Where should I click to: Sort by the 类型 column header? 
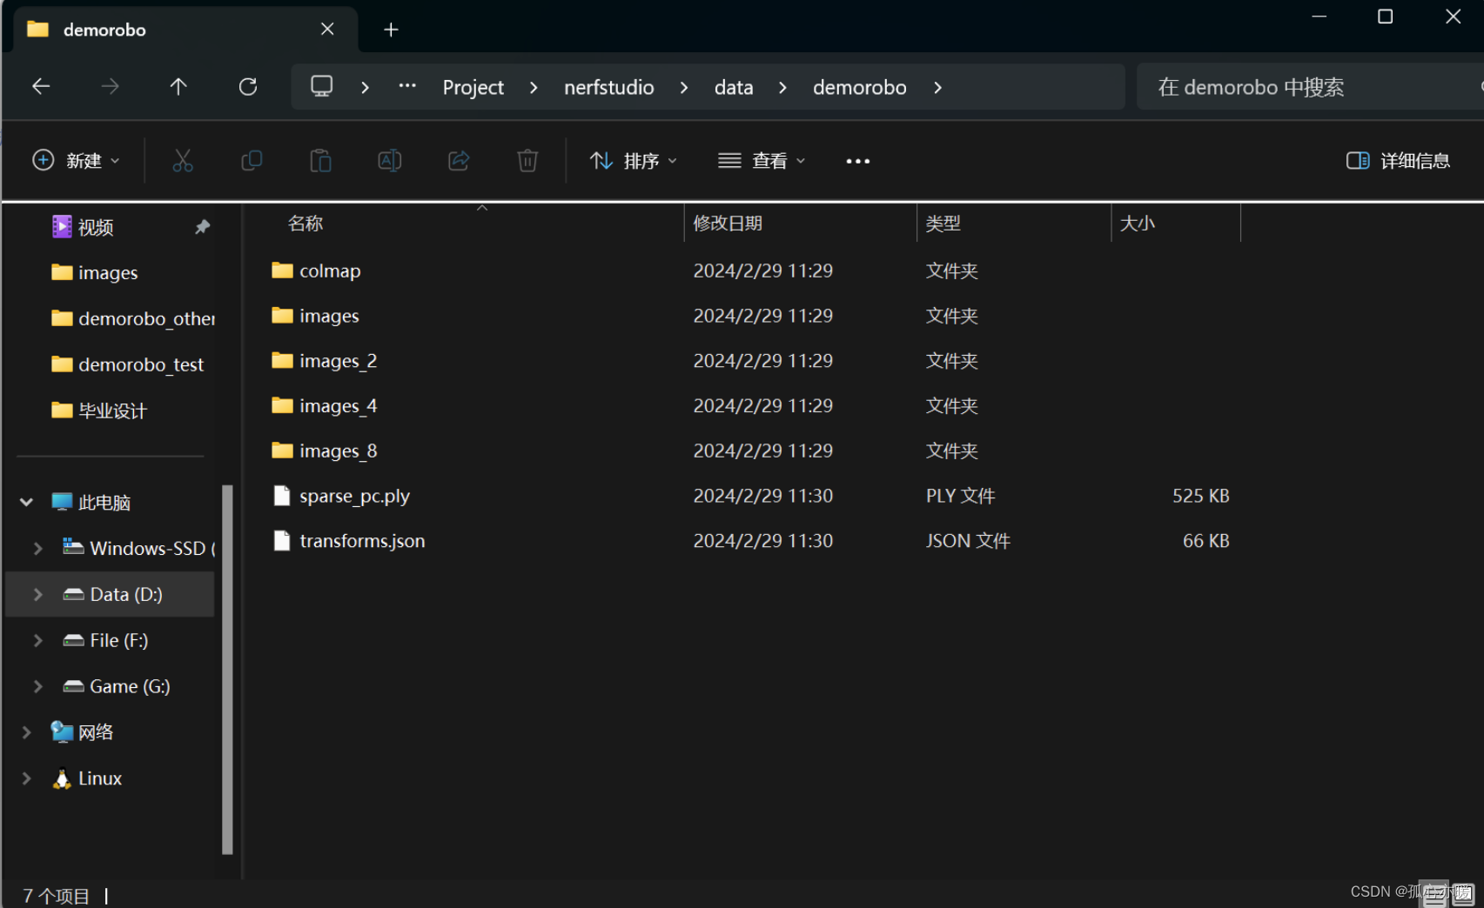(943, 224)
